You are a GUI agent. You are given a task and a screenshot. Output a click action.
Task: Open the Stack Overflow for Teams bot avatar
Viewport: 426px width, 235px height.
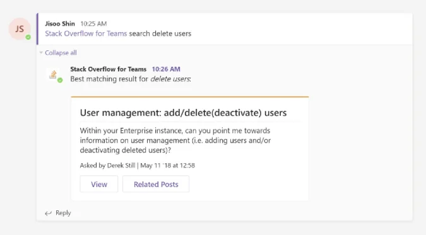point(53,74)
